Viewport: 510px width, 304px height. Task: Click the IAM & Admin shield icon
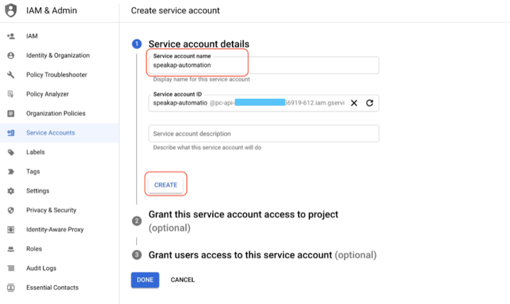click(x=11, y=10)
